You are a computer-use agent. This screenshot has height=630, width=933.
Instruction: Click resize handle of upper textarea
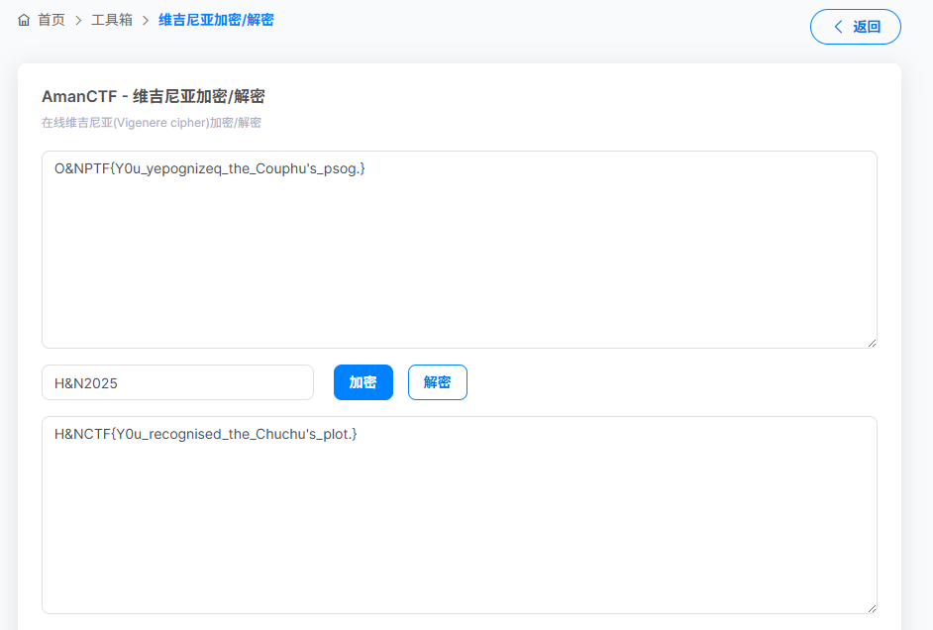coord(872,343)
